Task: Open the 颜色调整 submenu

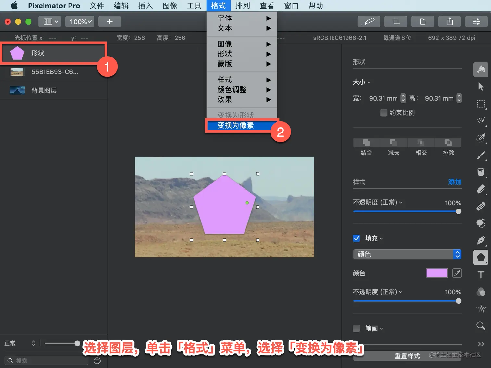Action: [x=242, y=90]
